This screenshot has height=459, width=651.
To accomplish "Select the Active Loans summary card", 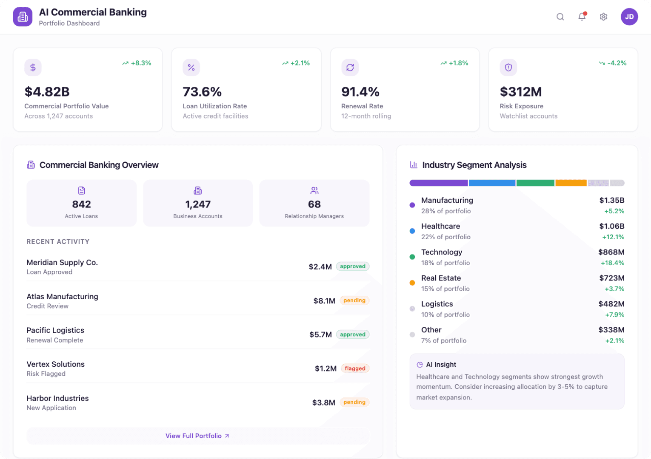I will [81, 203].
